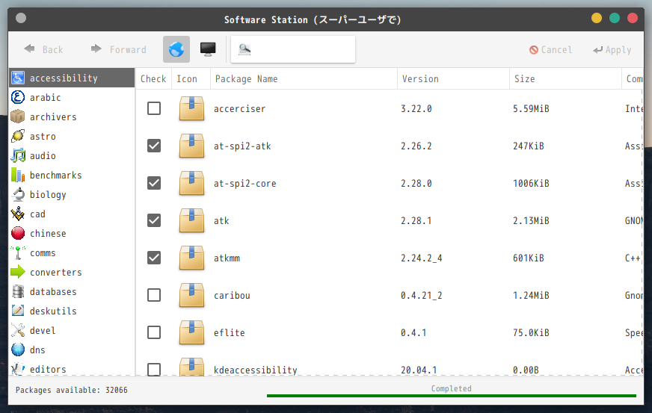Viewport: 652px width, 413px height.
Task: Uncheck the atkmm package checkbox
Action: (154, 258)
